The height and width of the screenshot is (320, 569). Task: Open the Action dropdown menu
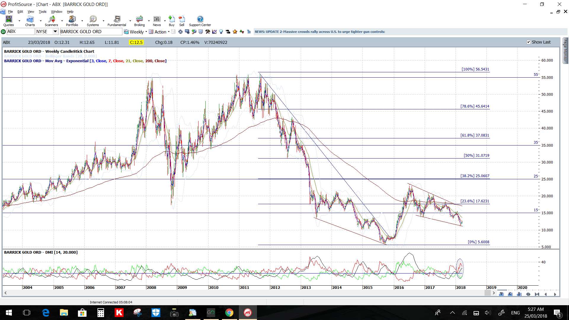click(169, 32)
